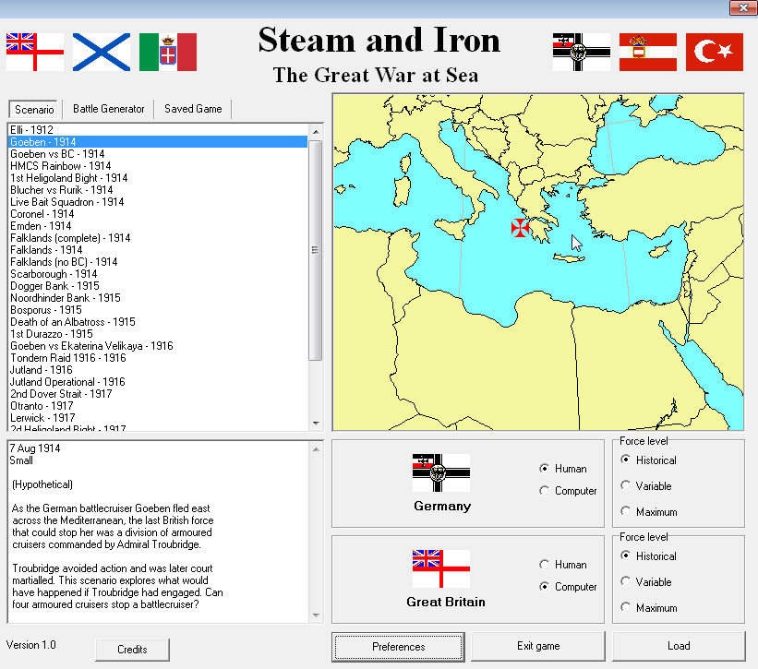Set Great Britain to Human control
This screenshot has height=669, width=758.
pyautogui.click(x=545, y=565)
